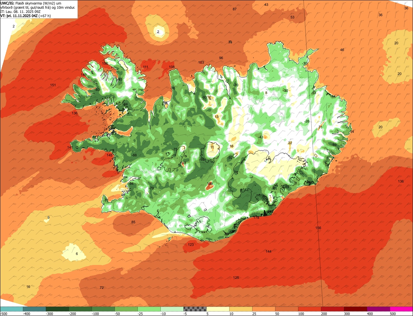
Task: Click the forecast offset "(+67 h)"
Action: tap(45, 16)
